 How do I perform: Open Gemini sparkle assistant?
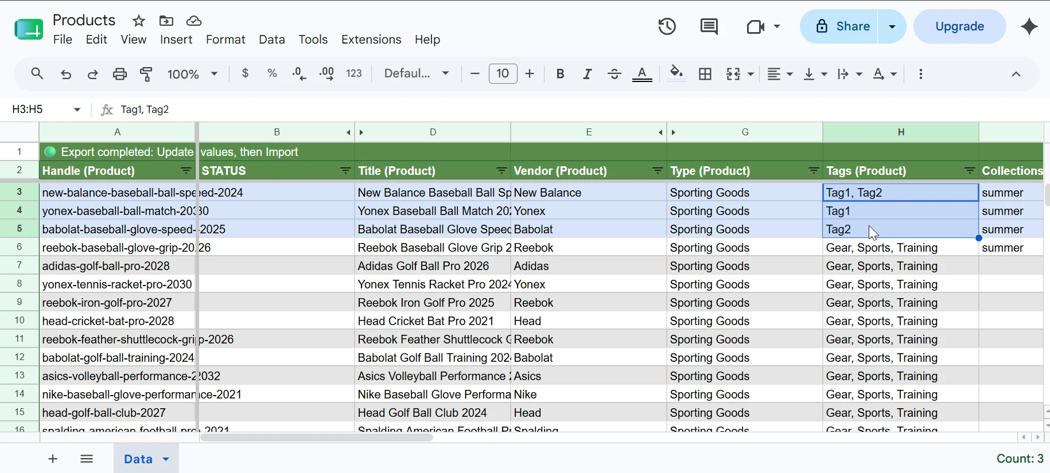tap(1029, 26)
